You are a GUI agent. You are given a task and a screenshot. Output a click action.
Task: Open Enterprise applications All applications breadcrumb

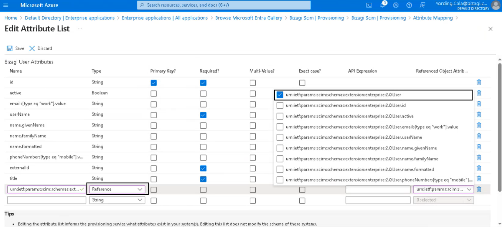pos(165,18)
